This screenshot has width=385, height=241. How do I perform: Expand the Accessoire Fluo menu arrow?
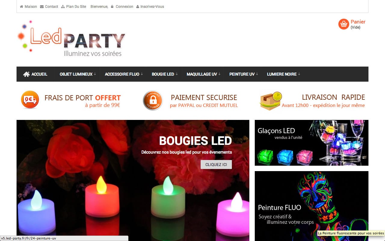[x=142, y=74]
